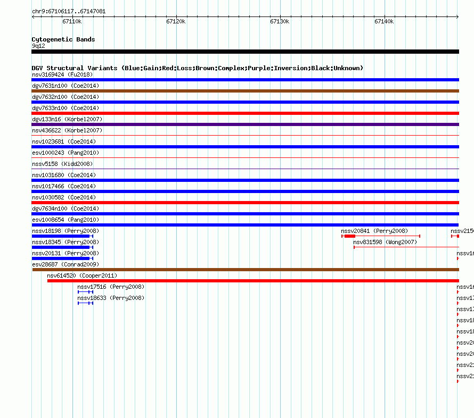
Task: Click the chr9:67106117..67147081 region label
Action: coord(69,12)
